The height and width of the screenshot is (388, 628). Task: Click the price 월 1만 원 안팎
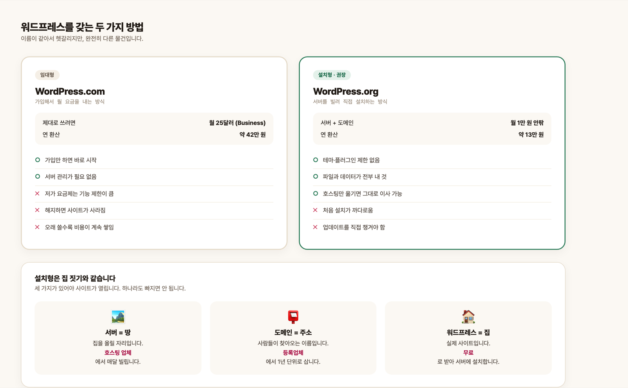527,123
